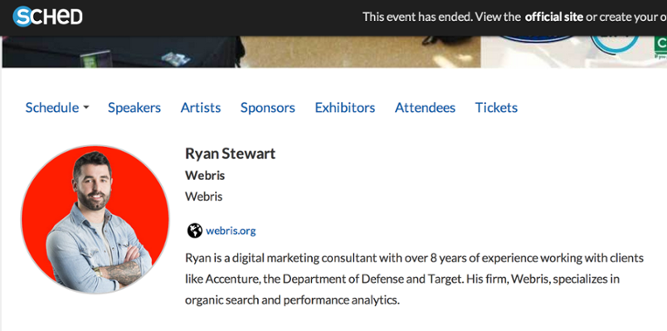This screenshot has width=667, height=331.
Task: Go to the Speakers page
Action: point(135,107)
